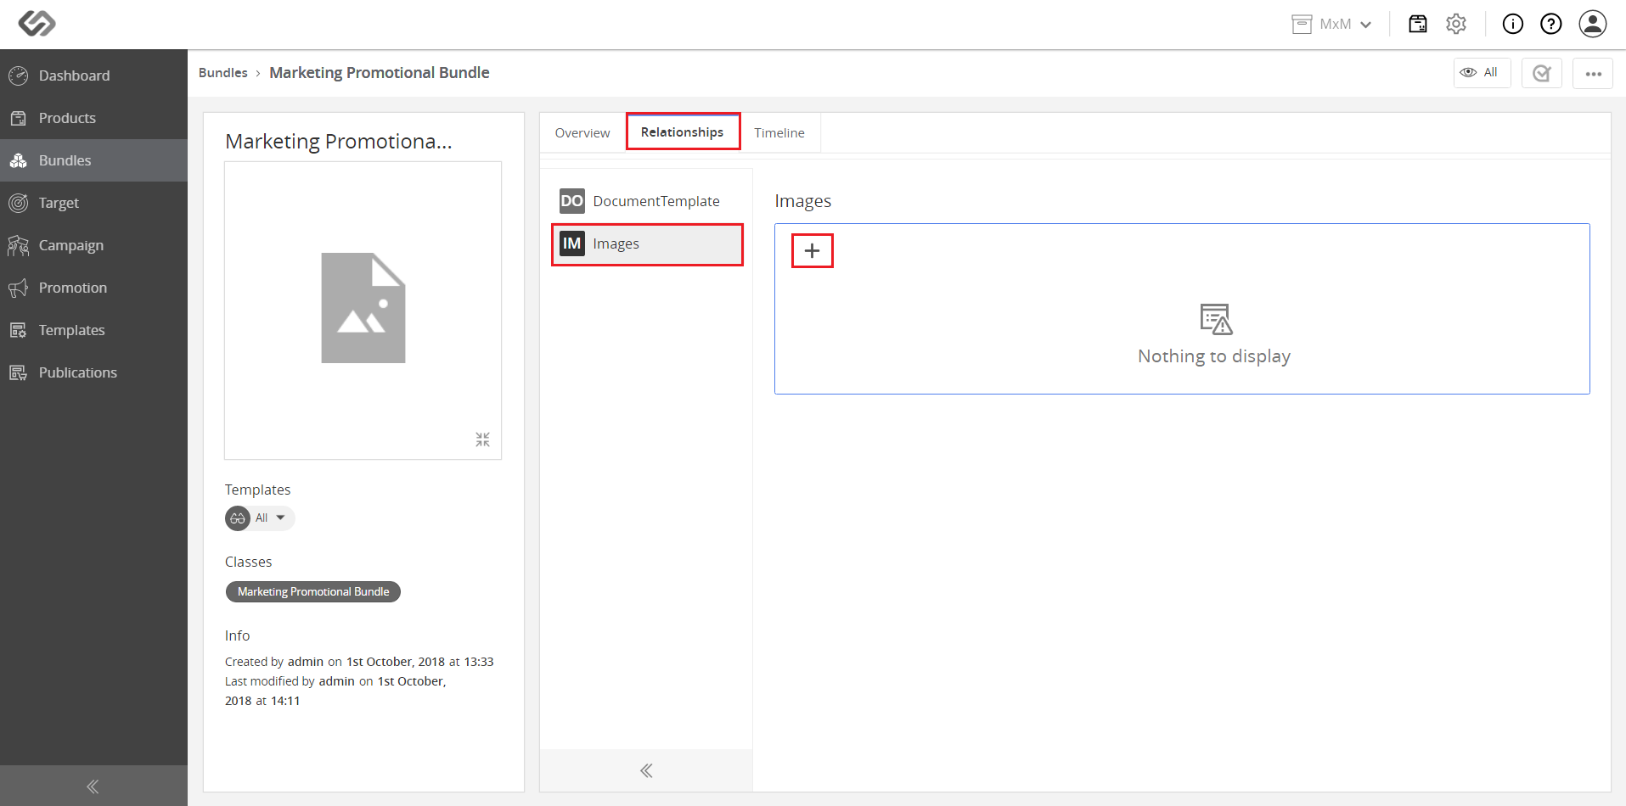Toggle the All visibility eye button
The width and height of the screenshot is (1626, 806).
click(x=1482, y=73)
